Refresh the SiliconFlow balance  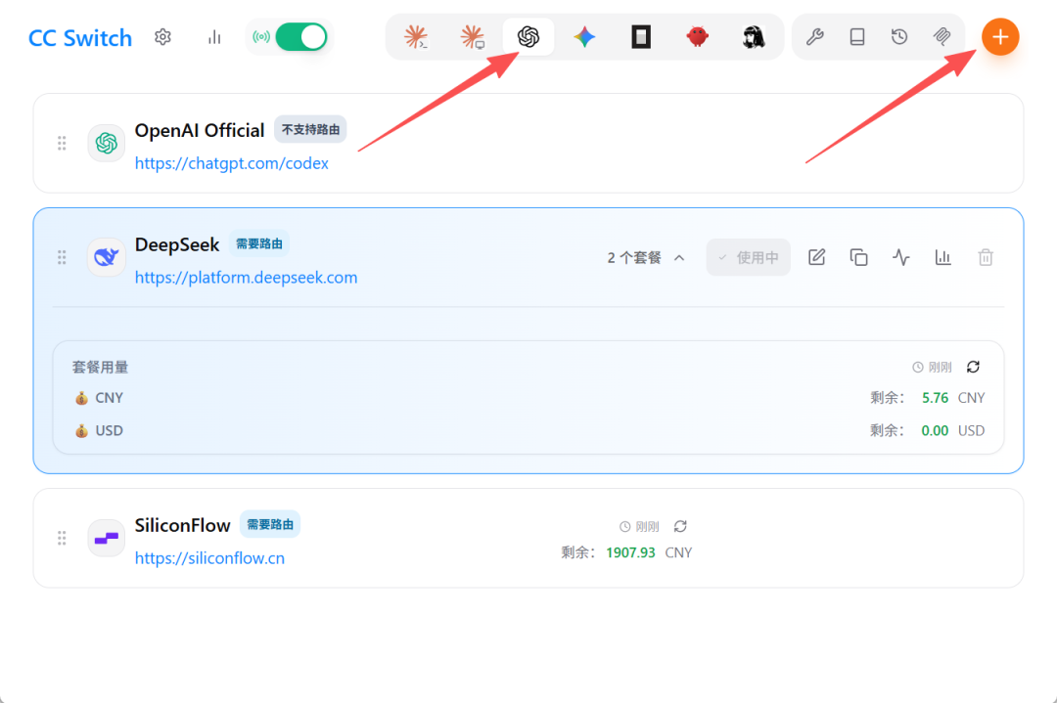(680, 527)
